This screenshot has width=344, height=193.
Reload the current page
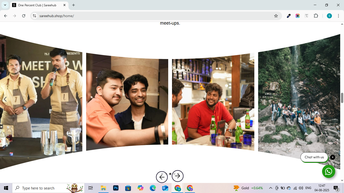[x=24, y=16]
